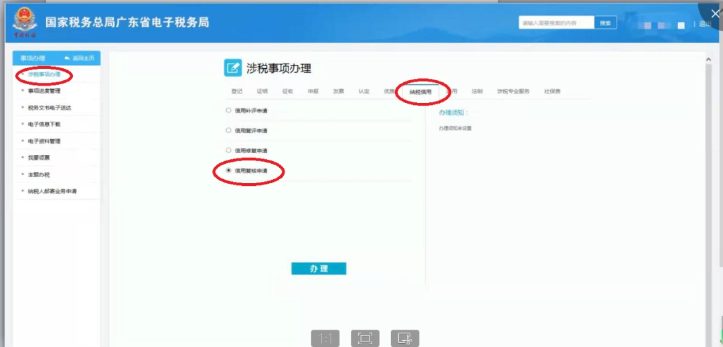The width and height of the screenshot is (723, 347).
Task: Select the 信用复评申请 radio option
Action: tap(229, 130)
